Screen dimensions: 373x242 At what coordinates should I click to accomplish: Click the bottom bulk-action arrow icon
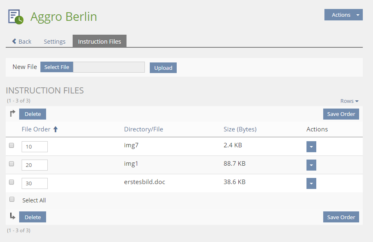(12, 217)
